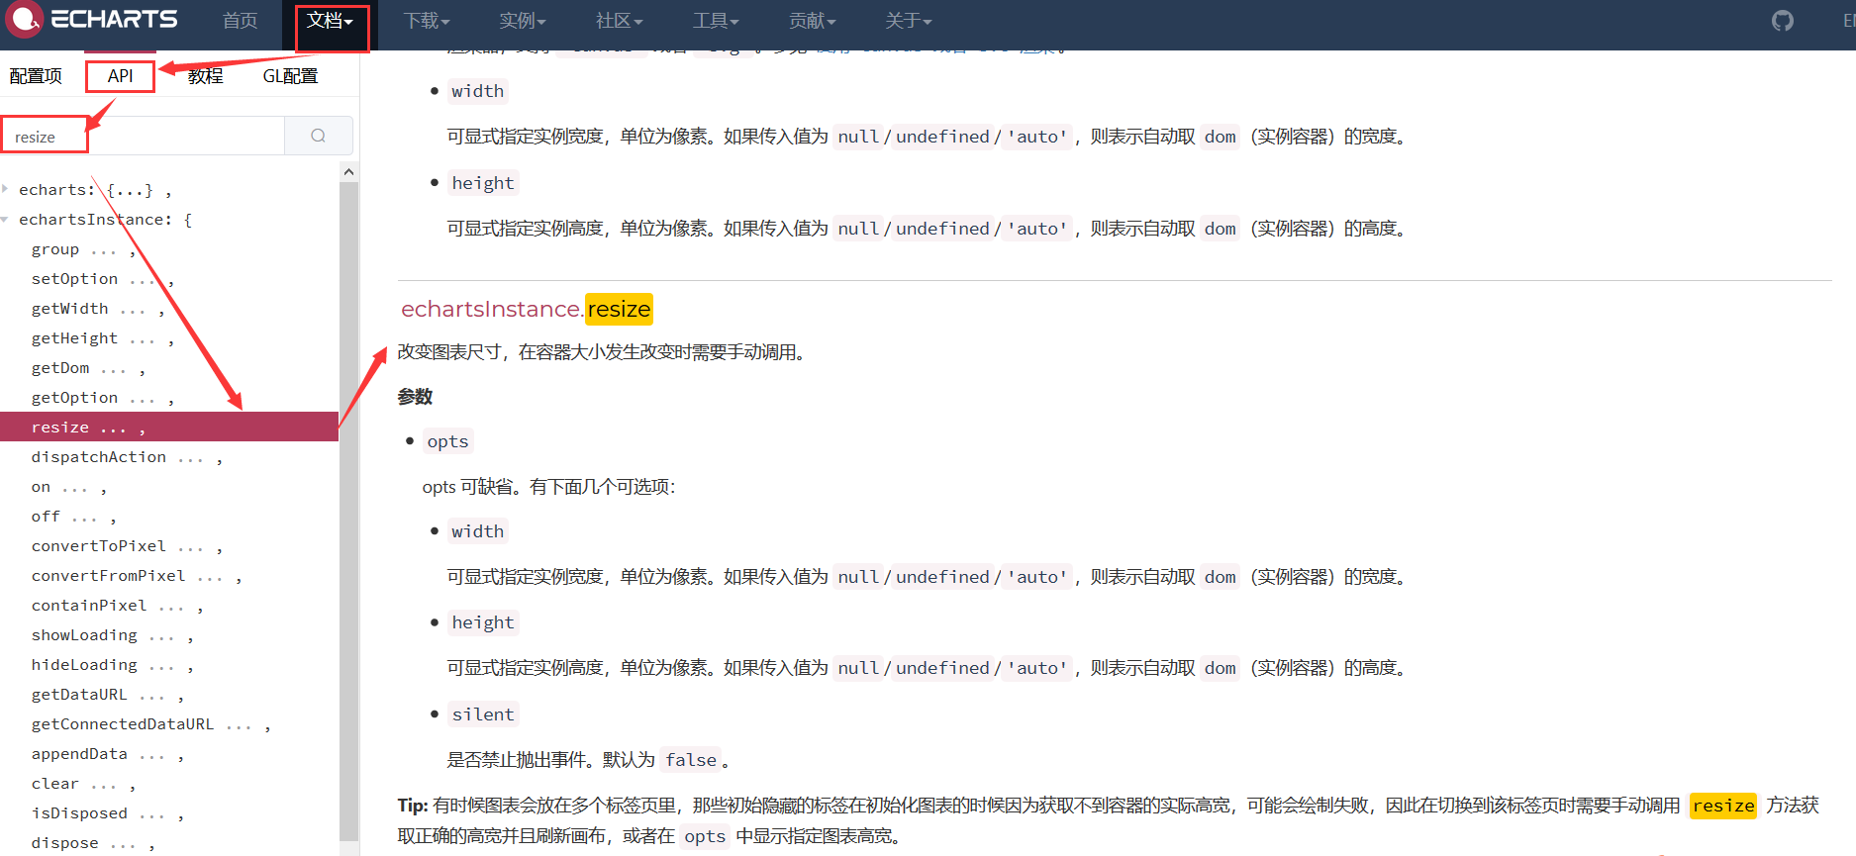Open the 关于 dropdown menu
Image resolution: width=1856 pixels, height=856 pixels.
[x=909, y=21]
